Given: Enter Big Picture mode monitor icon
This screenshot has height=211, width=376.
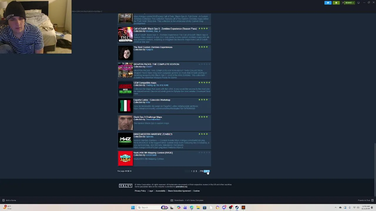Looking at the screenshot, I should 358,3.
